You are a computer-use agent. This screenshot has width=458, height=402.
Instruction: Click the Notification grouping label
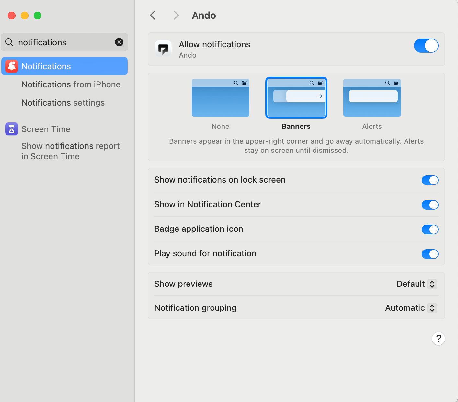195,308
